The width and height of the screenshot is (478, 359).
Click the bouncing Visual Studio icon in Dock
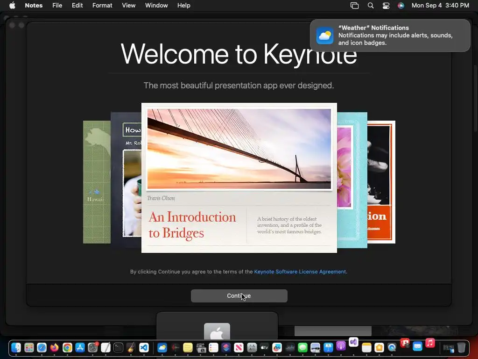354,342
